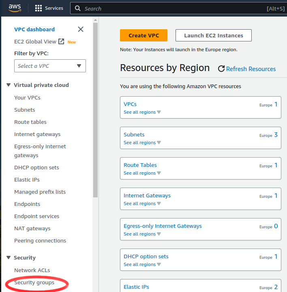This screenshot has width=287, height=292.
Task: Expand See all regions under DHCP option sets
Action: click(142, 264)
